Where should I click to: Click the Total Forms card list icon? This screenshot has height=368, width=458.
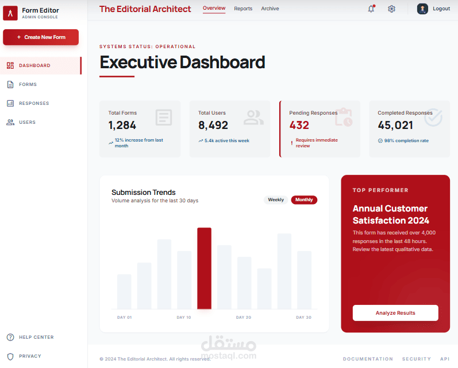point(164,118)
